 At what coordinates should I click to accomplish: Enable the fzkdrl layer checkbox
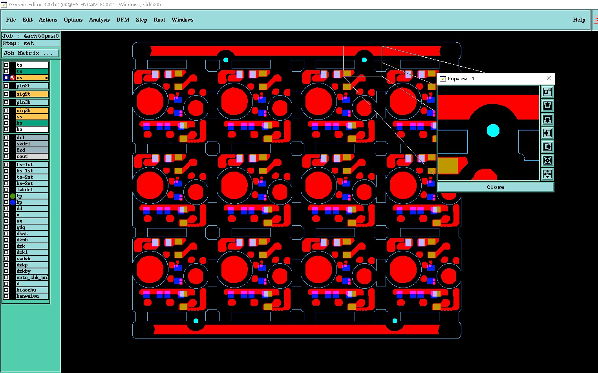[x=6, y=190]
